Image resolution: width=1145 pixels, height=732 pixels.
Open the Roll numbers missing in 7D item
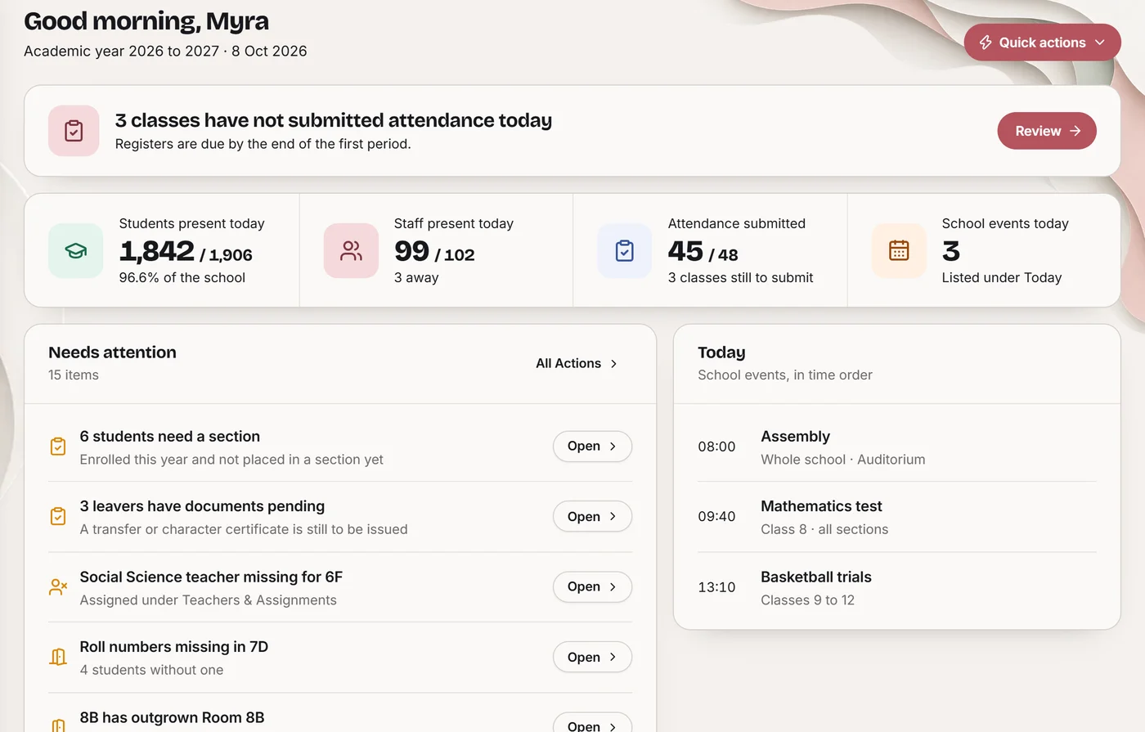[x=592, y=658]
